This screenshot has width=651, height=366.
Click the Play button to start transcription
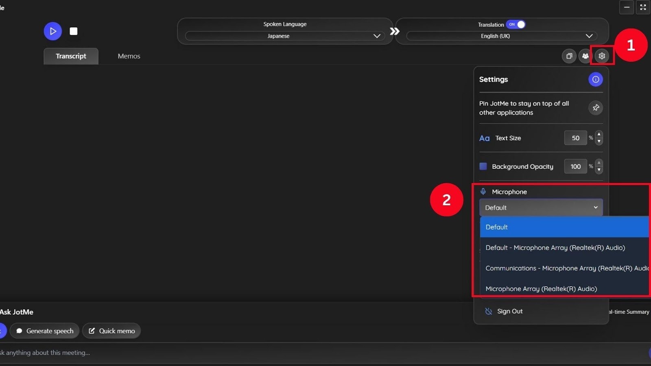coord(52,31)
